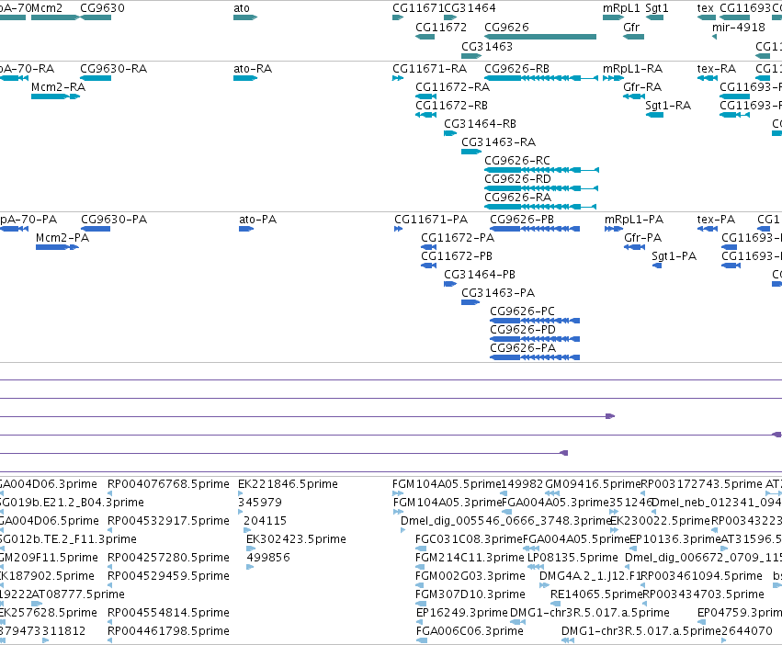Select the 'Mcm2-PA' protein name

point(62,238)
